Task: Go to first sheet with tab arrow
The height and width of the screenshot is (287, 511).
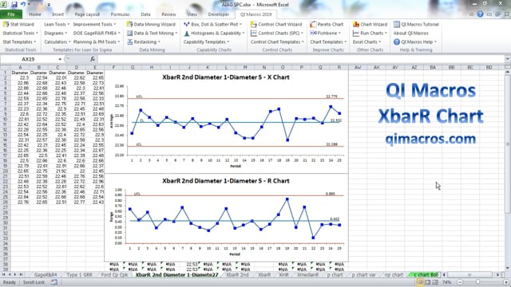Action: tap(4, 274)
